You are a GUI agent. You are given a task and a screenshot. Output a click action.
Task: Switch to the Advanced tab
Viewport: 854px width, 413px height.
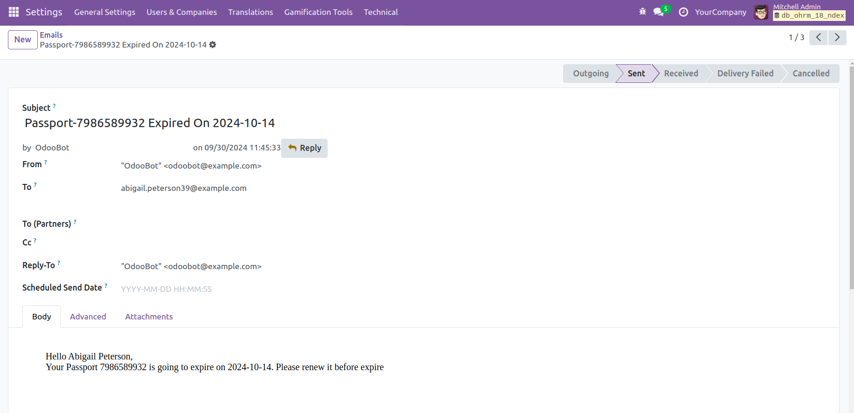tap(88, 317)
